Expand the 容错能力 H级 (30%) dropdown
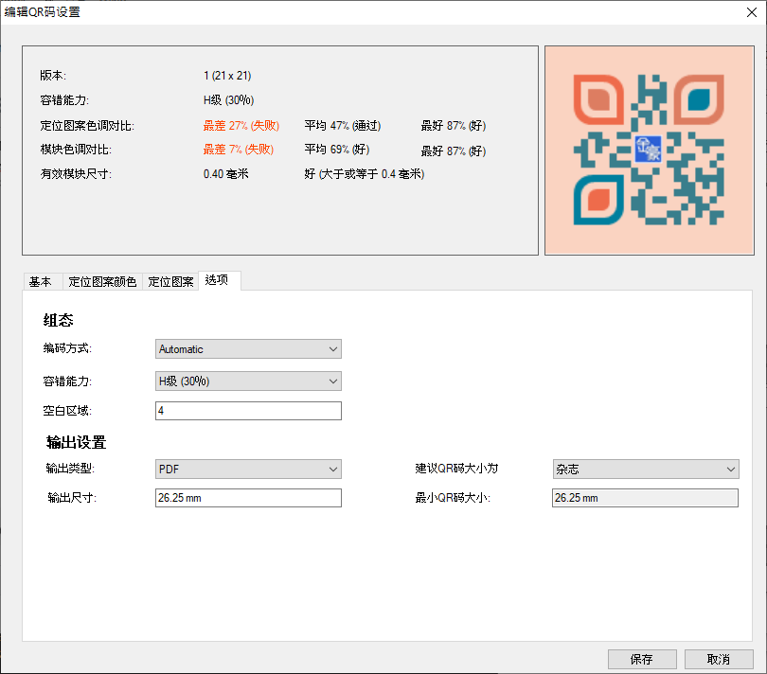The width and height of the screenshot is (767, 674). point(248,381)
